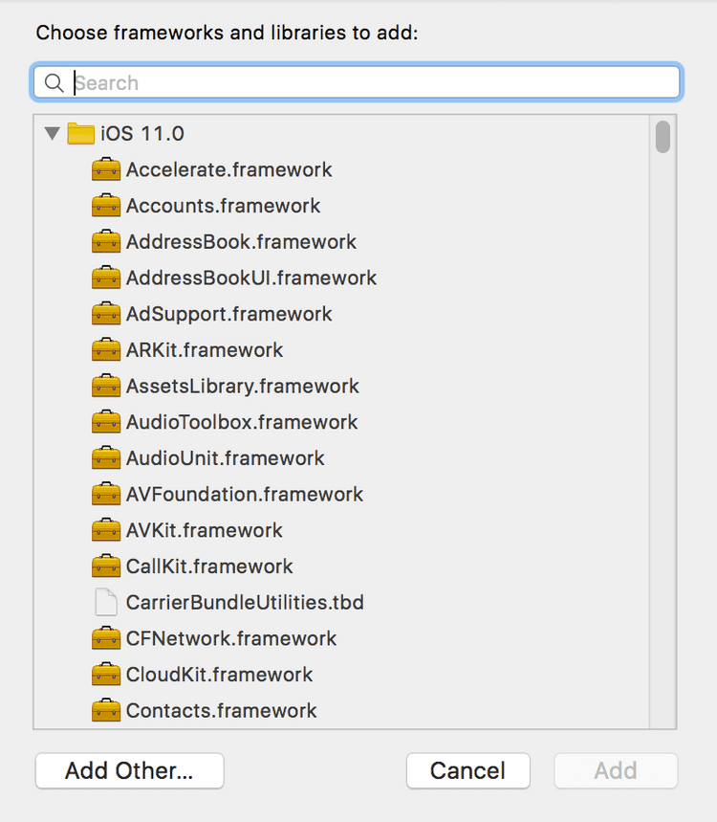Screen dimensions: 717x822
Task: Select the AudioUnit.framework row text
Action: pos(226,458)
